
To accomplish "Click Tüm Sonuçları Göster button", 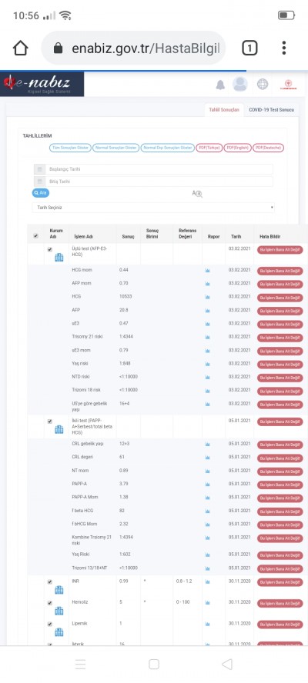I will click(x=70, y=148).
